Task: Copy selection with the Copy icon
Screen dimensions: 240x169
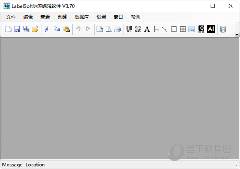Action: coord(57,29)
